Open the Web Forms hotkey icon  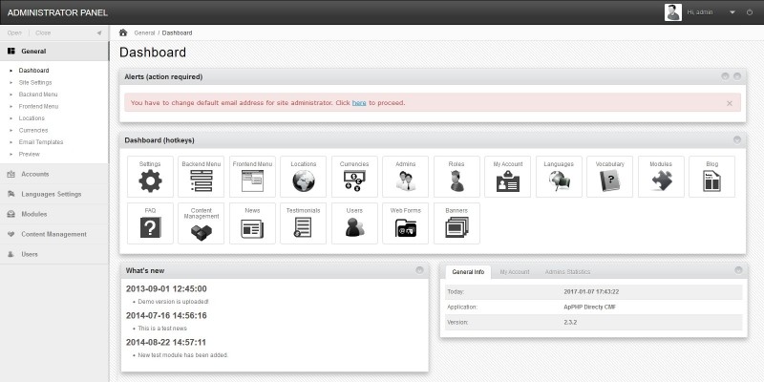(406, 226)
